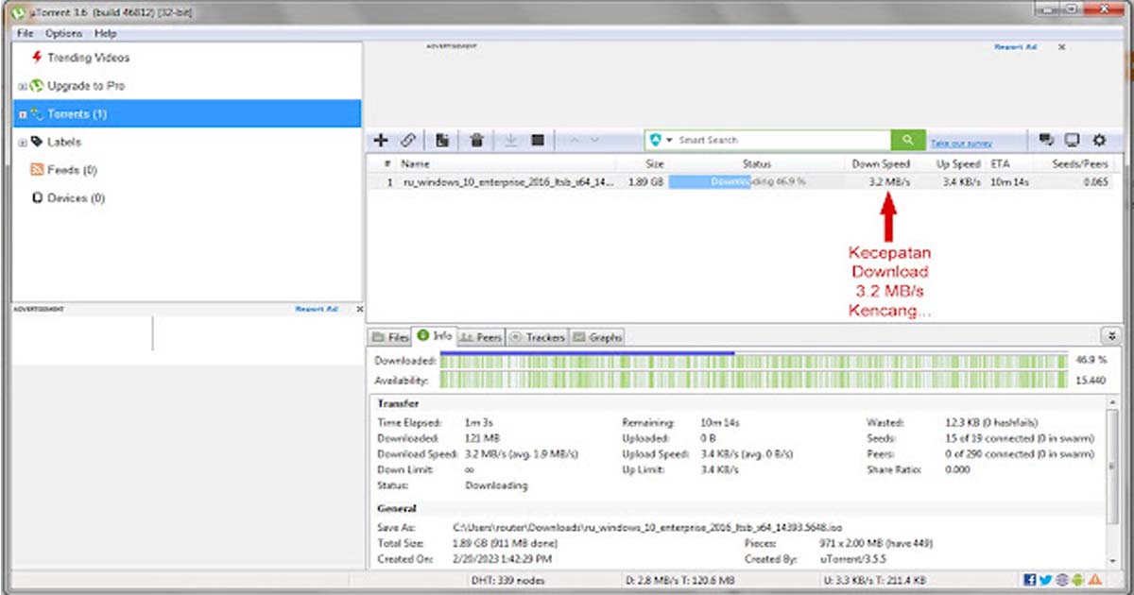Stop the torrent with the square stop icon

(537, 140)
